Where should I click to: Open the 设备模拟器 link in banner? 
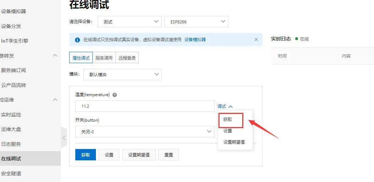(195, 40)
